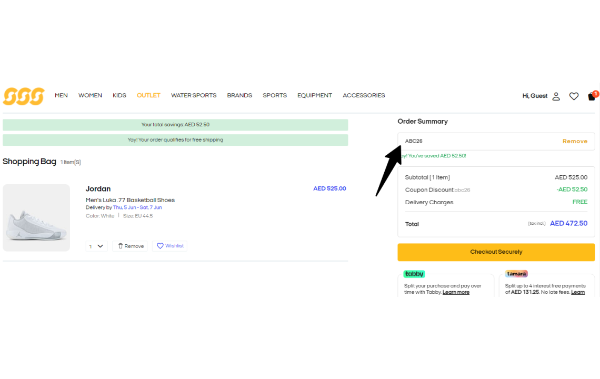Open the wishlist heart icon in header
Image resolution: width=600 pixels, height=379 pixels.
tap(574, 96)
